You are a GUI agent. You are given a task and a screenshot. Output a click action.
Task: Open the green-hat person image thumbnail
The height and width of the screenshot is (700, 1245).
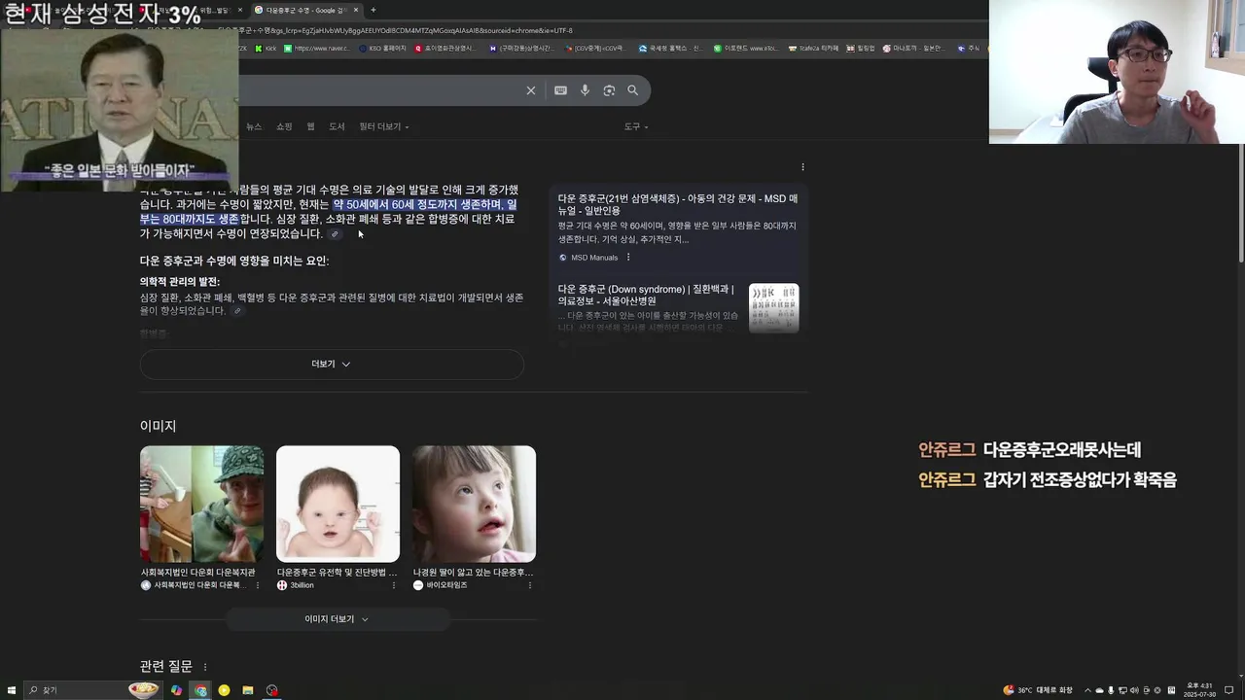click(x=201, y=504)
